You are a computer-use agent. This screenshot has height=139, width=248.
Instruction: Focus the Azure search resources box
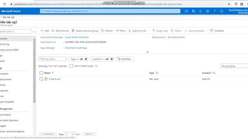110,11
